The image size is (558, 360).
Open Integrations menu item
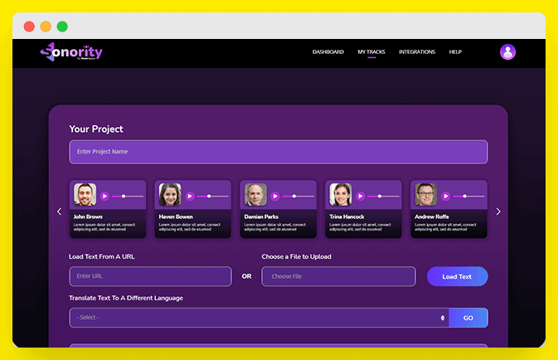417,52
